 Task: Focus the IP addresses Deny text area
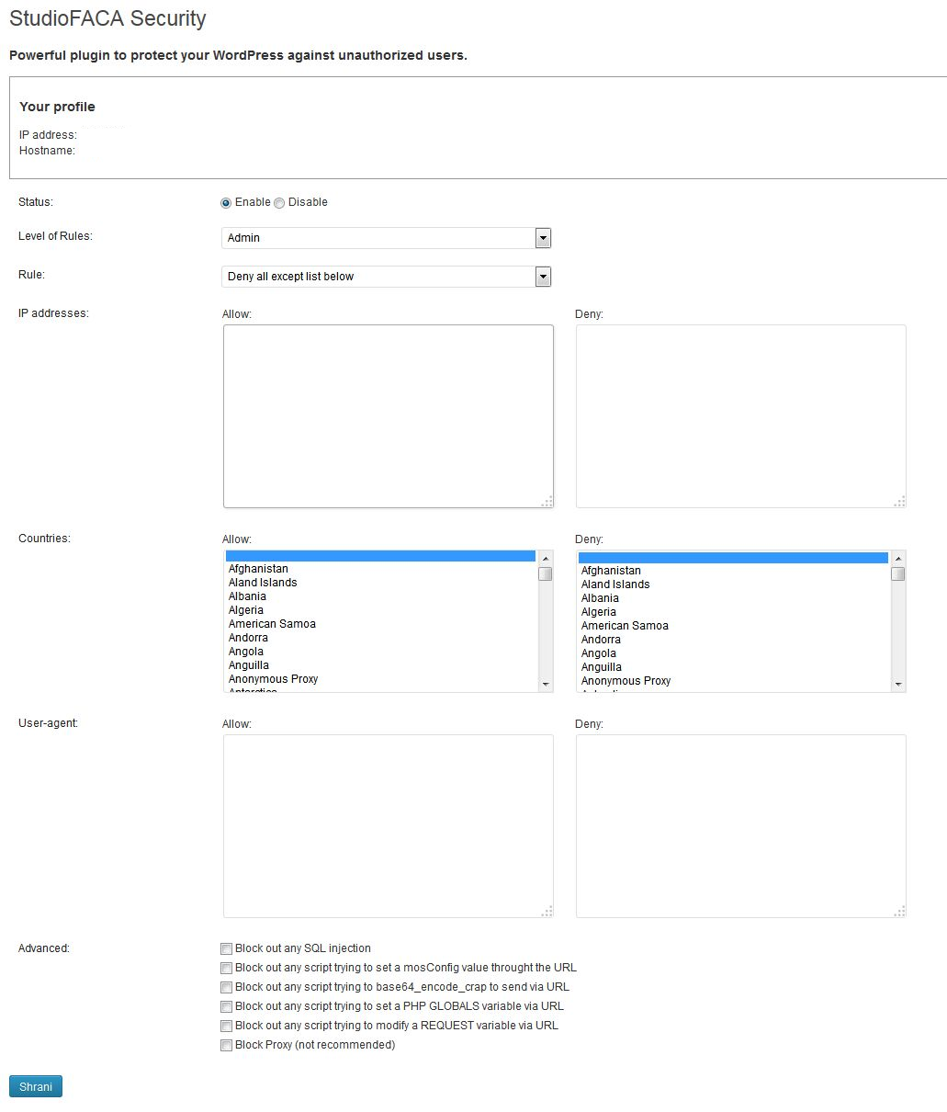click(741, 416)
